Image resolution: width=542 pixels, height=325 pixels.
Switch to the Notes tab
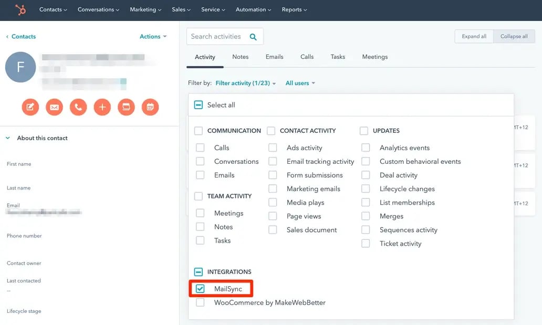point(240,57)
